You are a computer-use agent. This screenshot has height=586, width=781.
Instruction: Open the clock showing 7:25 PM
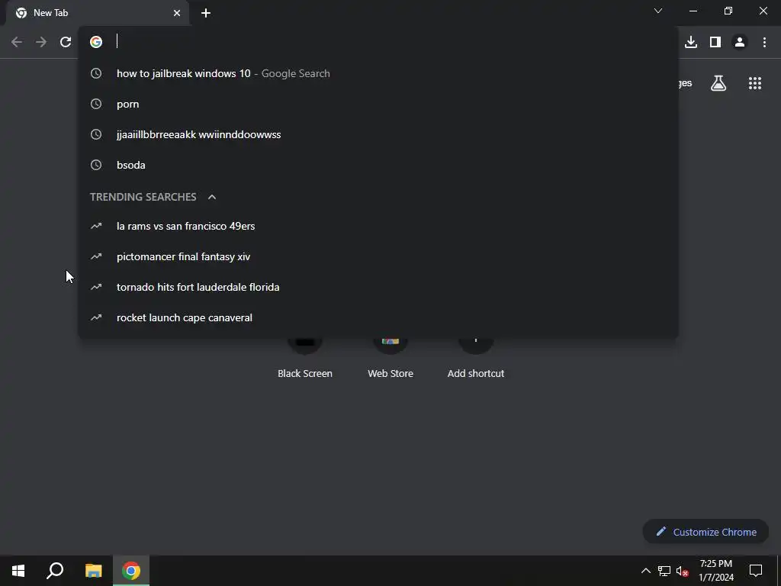coord(716,571)
